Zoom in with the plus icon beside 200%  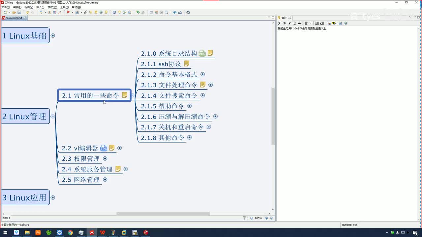tap(266, 218)
